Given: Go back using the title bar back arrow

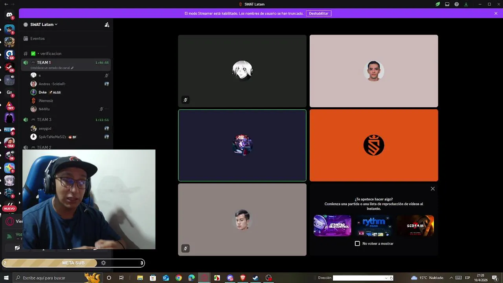Looking at the screenshot, I should (6, 4).
